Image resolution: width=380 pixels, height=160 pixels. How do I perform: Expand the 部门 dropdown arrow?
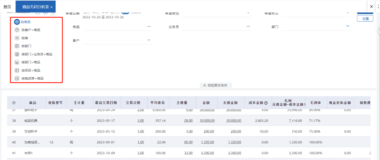348,26
